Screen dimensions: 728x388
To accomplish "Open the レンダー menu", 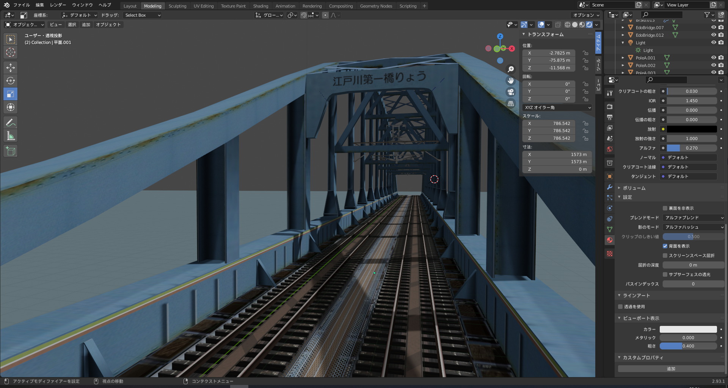I will pyautogui.click(x=58, y=5).
